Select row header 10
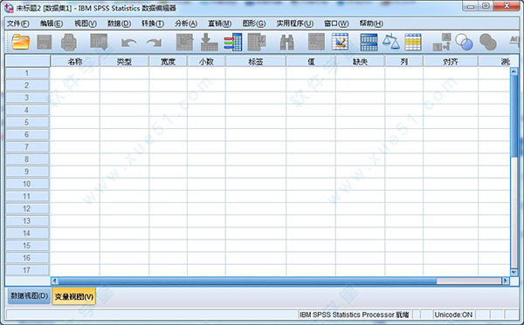 [x=27, y=184]
